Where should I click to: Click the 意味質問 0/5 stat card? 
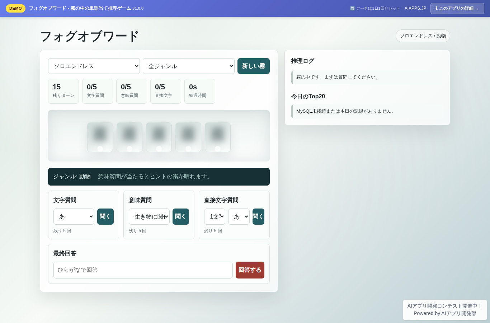click(132, 91)
